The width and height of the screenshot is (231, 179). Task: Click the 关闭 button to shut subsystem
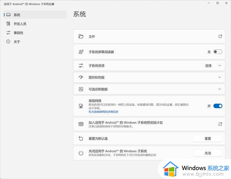point(208,153)
